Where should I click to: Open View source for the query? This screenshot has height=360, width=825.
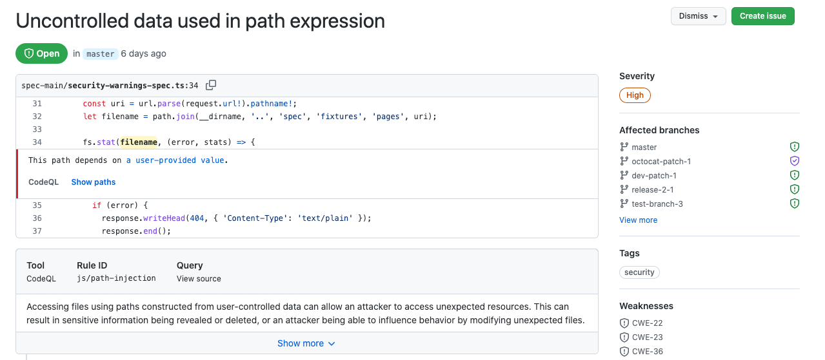199,279
